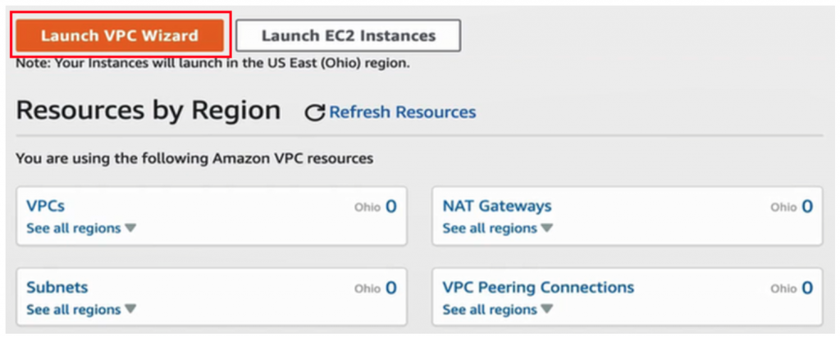This screenshot has height=337, width=840.
Task: Open the VPC Peering Connections link
Action: pos(538,288)
